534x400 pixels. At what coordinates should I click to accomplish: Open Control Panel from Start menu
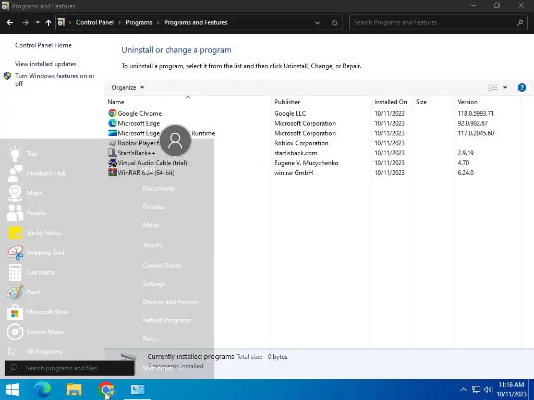pos(162,266)
